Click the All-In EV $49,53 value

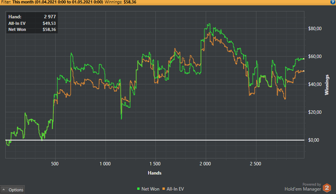tap(49, 24)
